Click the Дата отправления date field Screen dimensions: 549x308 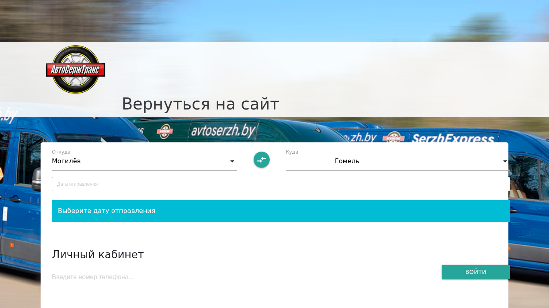click(x=281, y=184)
